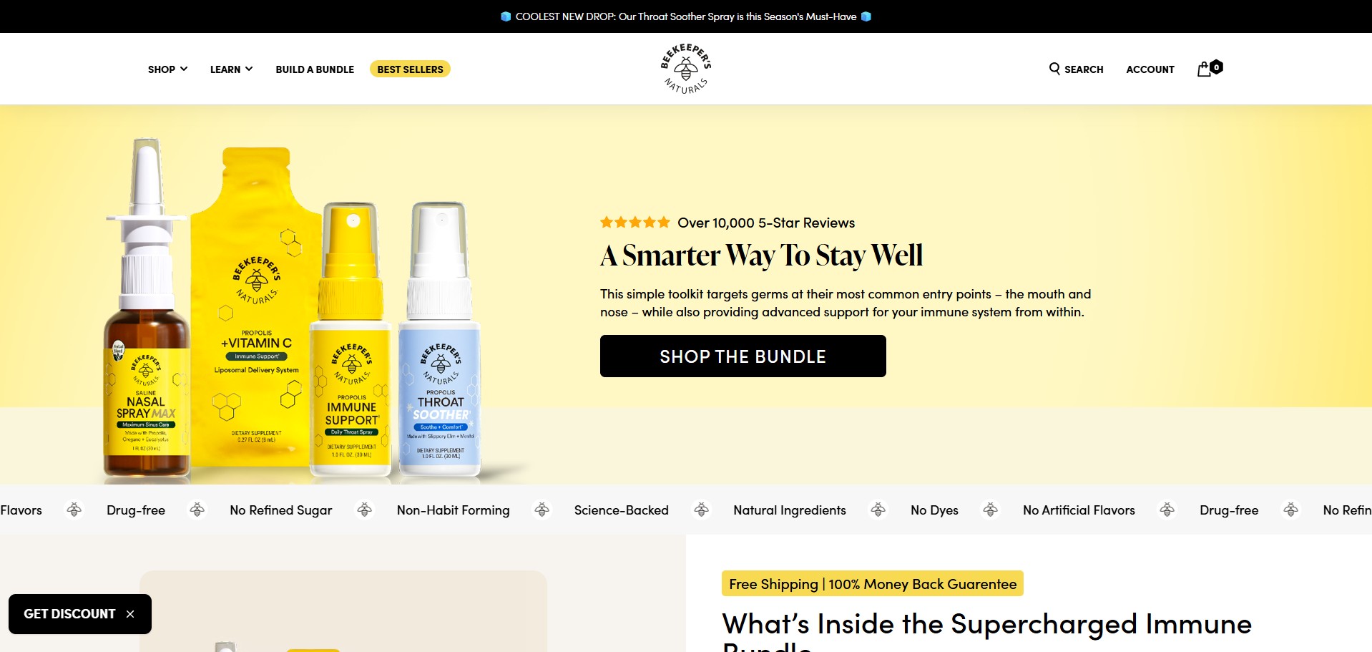Expand the Shop dropdown menu
This screenshot has width=1372, height=652.
167,69
